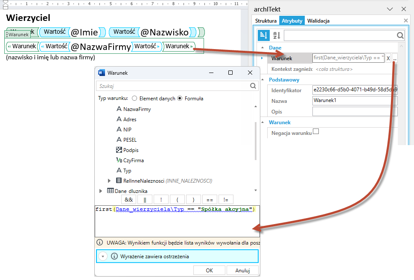Insert the != operator into formula

point(226,200)
